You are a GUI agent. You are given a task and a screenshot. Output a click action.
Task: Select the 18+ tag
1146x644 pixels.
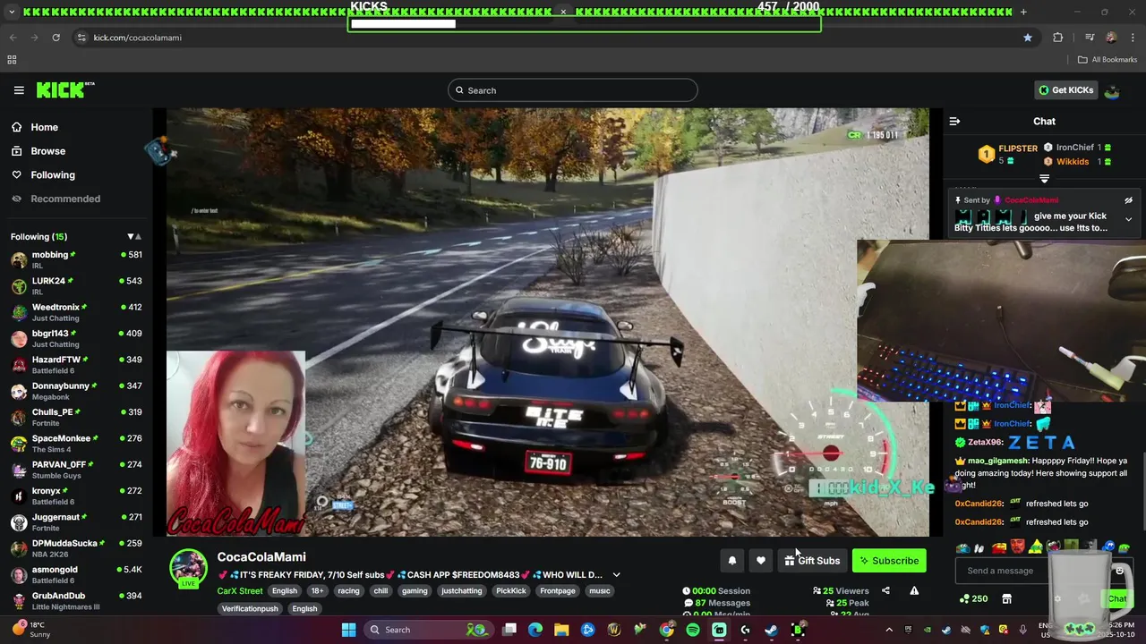(317, 590)
